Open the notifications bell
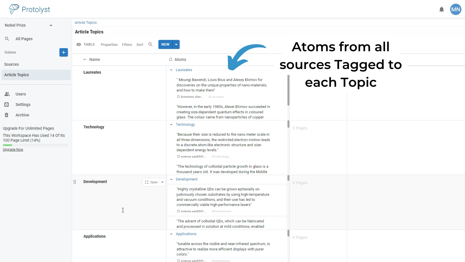465x262 pixels. click(441, 9)
